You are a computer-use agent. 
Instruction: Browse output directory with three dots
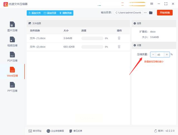(x=145, y=13)
